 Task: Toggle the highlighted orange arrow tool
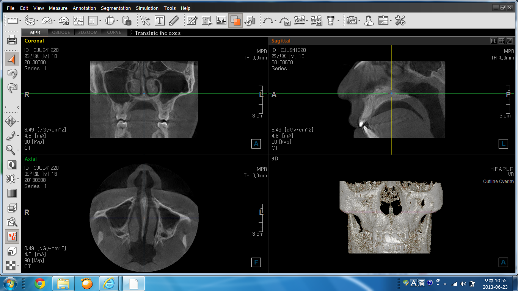(x=12, y=59)
